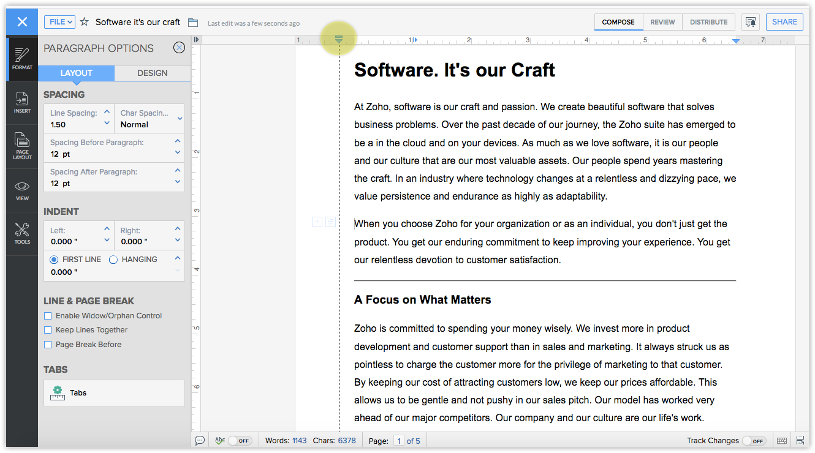The width and height of the screenshot is (815, 453).
Task: Click the heading A Focus on What Matters
Action: pyautogui.click(x=423, y=300)
